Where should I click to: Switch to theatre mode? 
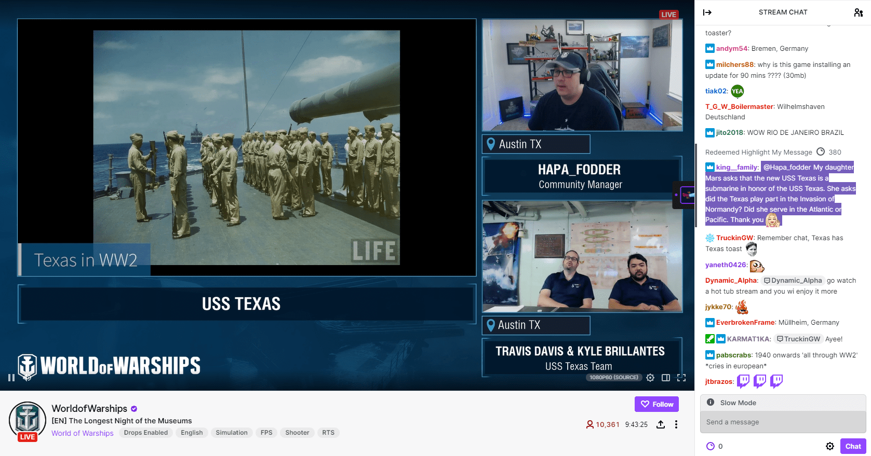[x=666, y=378]
